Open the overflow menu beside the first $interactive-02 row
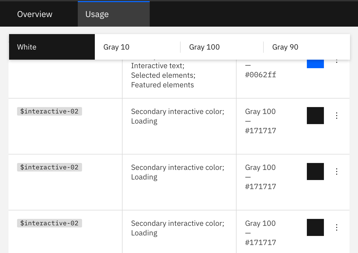 [336, 115]
